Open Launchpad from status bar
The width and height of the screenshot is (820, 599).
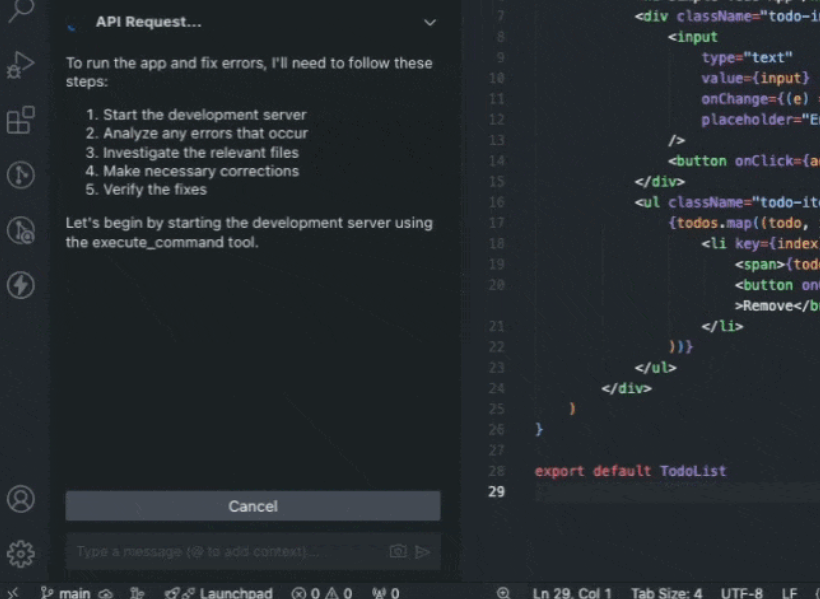tap(219, 593)
